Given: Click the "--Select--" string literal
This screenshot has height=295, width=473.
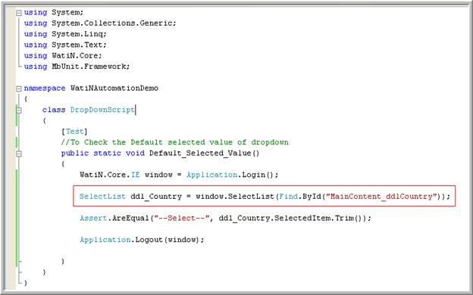Looking at the screenshot, I should [x=182, y=219].
